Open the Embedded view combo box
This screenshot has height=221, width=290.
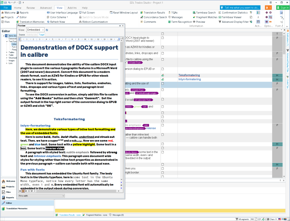point(35,30)
